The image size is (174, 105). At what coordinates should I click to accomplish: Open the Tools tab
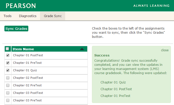8,16
